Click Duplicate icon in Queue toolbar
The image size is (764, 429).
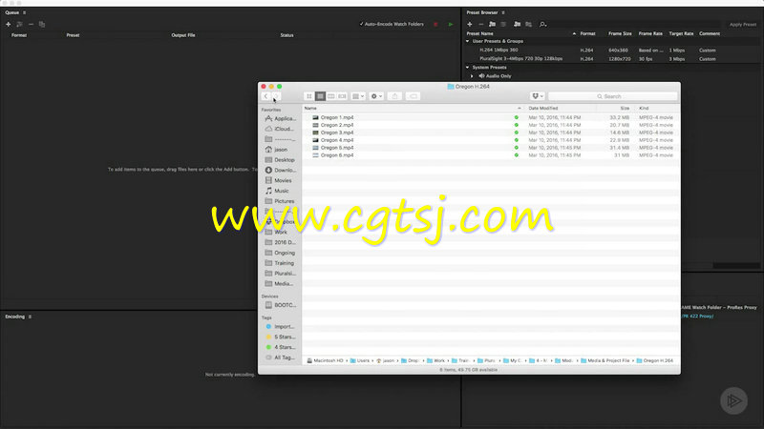42,24
